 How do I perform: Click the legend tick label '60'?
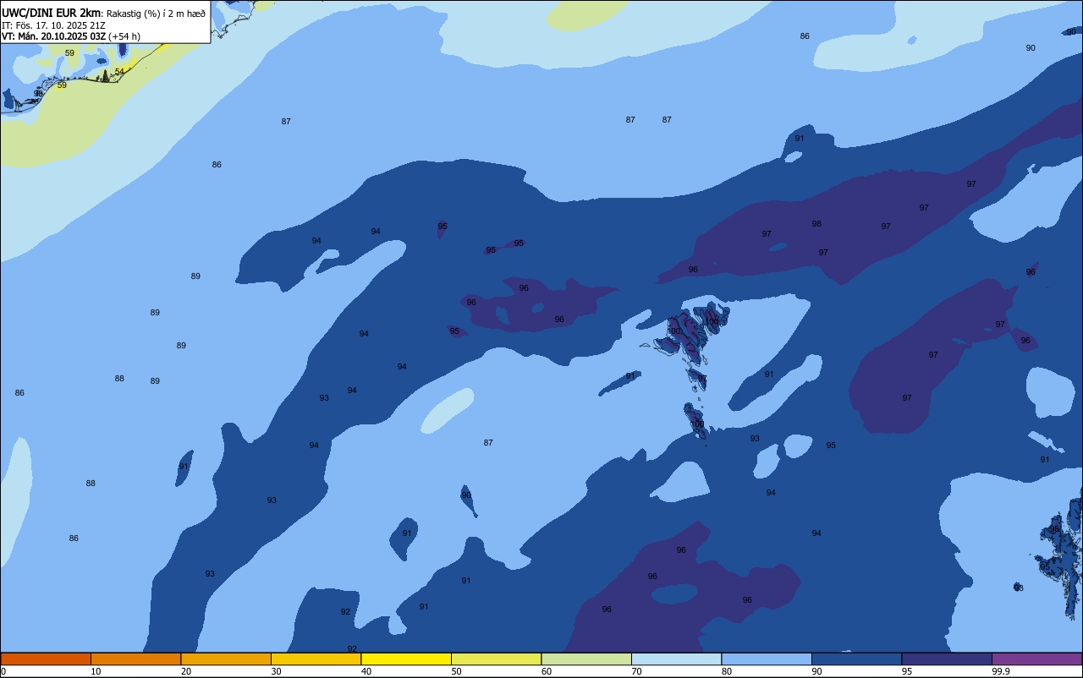pyautogui.click(x=547, y=671)
